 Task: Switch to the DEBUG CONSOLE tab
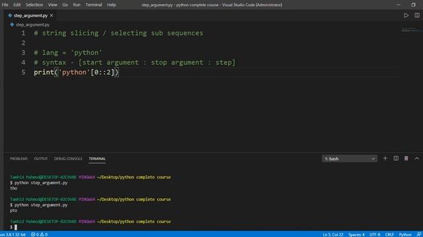(x=68, y=159)
